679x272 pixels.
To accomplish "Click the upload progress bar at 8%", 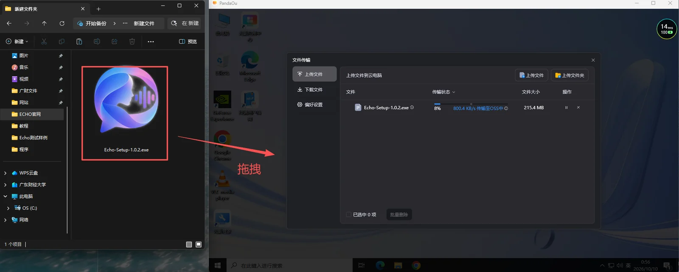I will pyautogui.click(x=471, y=104).
